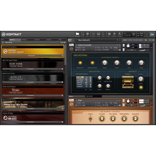Mute the Violin Ensemble with M button
The height and width of the screenshot is (156, 156).
click(x=124, y=50)
